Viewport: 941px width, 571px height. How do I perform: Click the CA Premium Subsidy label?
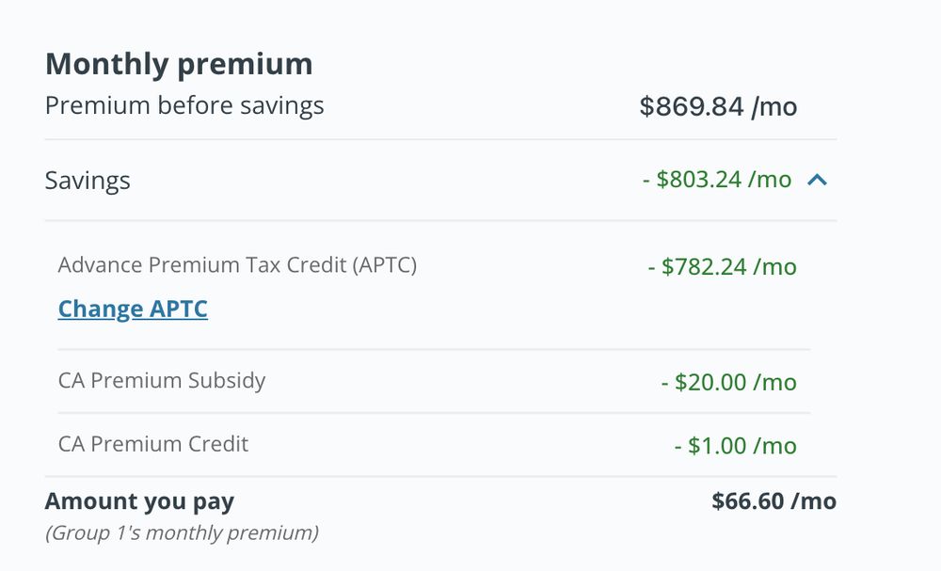pyautogui.click(x=162, y=380)
